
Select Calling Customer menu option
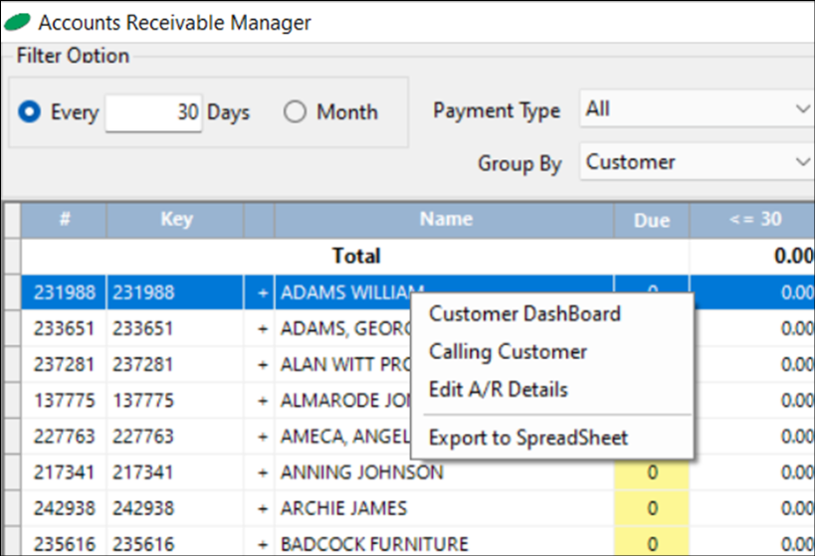pos(508,352)
